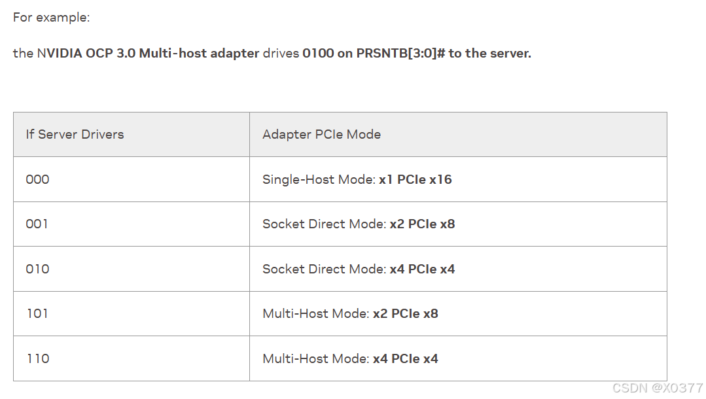Select the 110 table cell

tap(132, 358)
